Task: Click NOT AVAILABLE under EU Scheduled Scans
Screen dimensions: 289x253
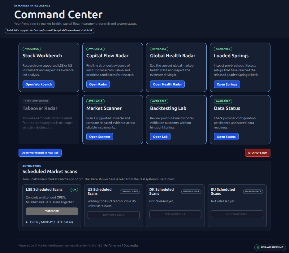Action: coord(237,214)
